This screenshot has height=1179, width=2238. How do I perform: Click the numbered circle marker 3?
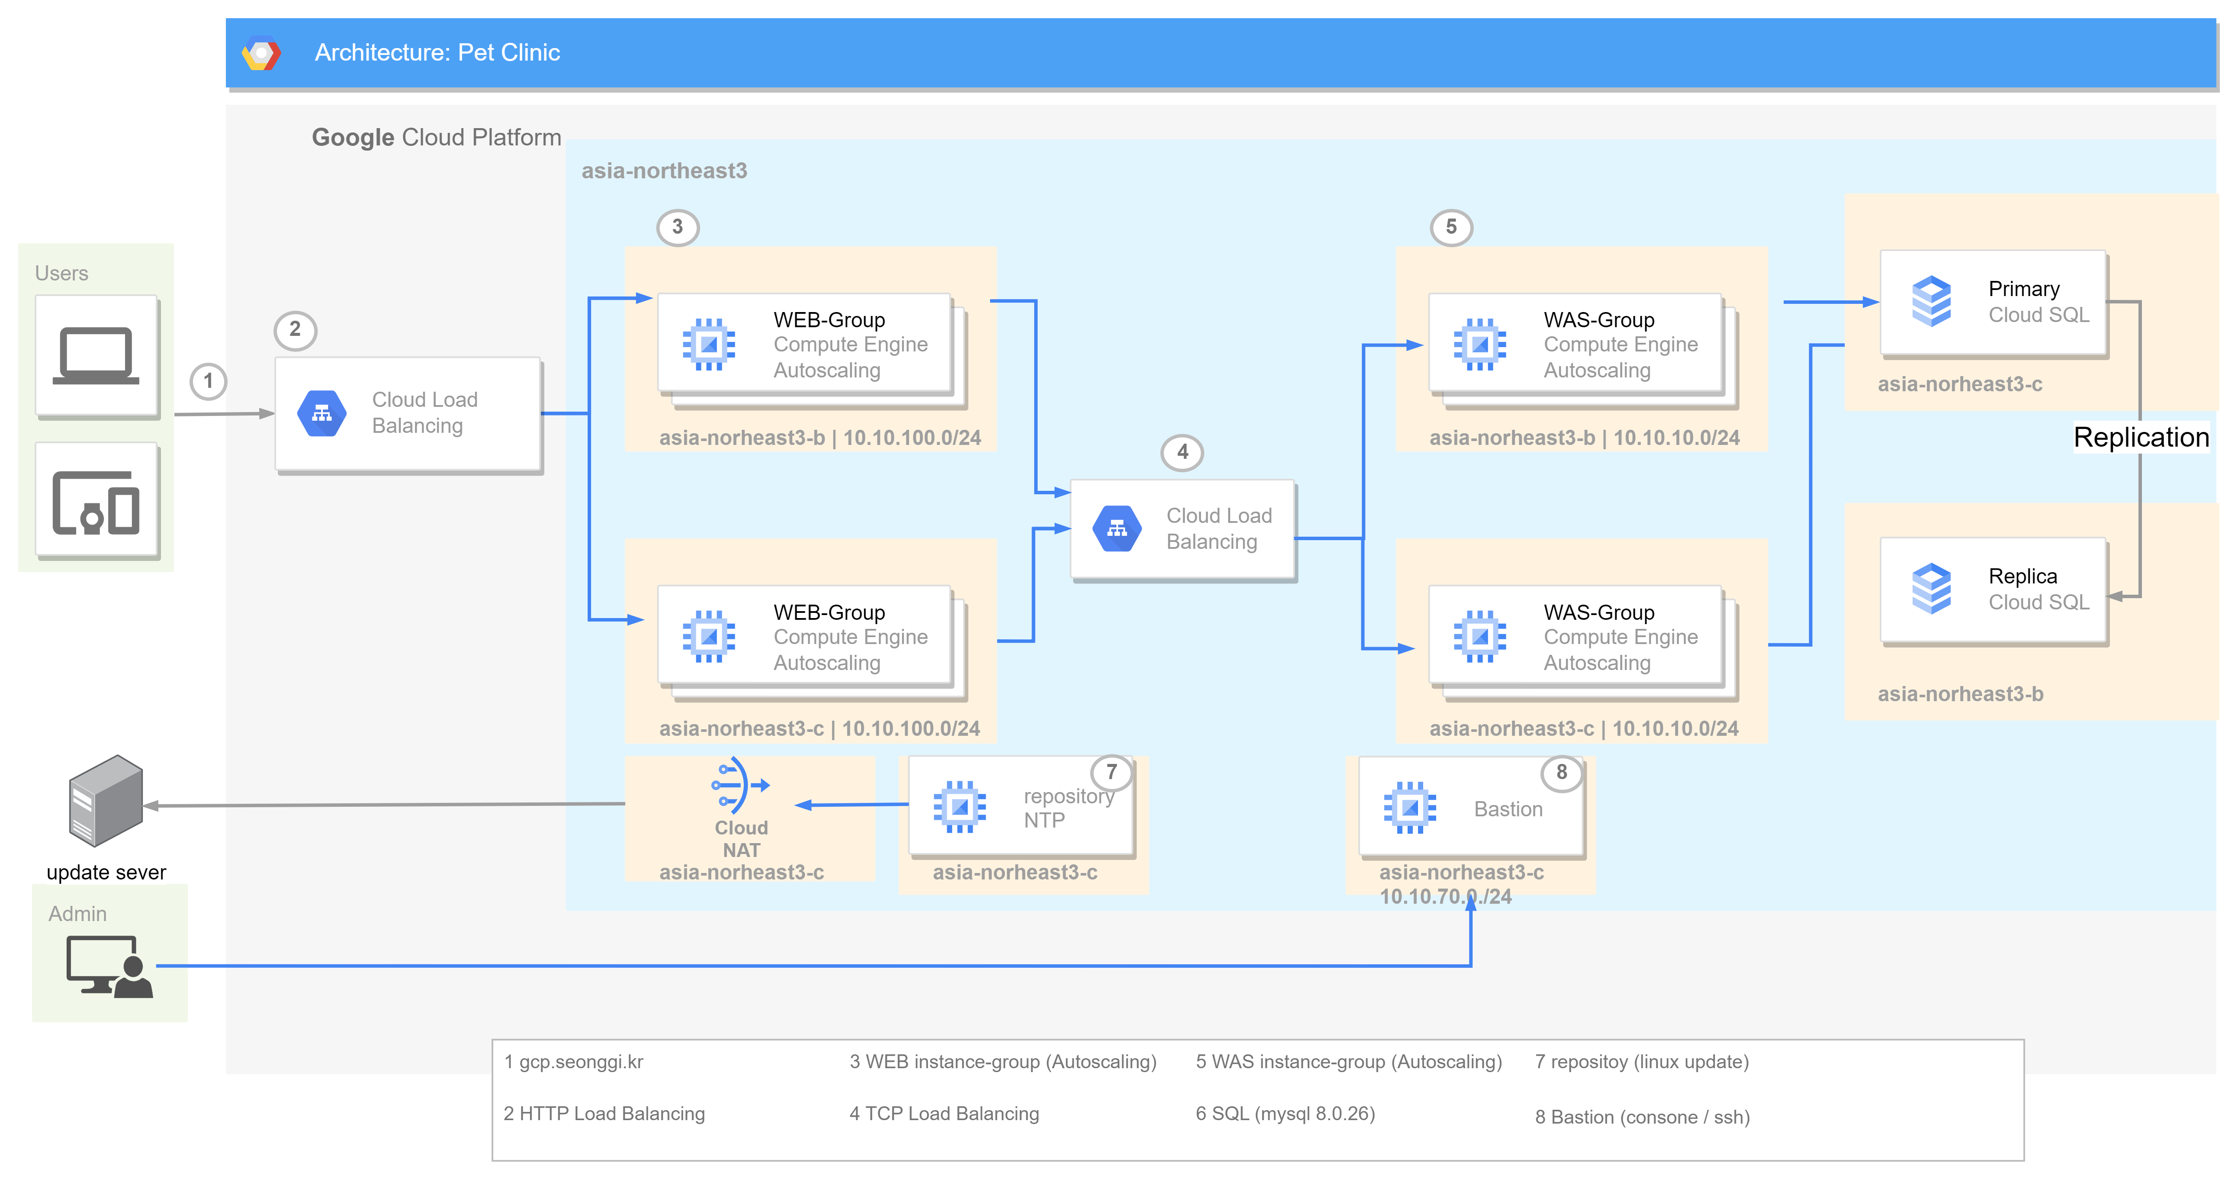pos(678,228)
